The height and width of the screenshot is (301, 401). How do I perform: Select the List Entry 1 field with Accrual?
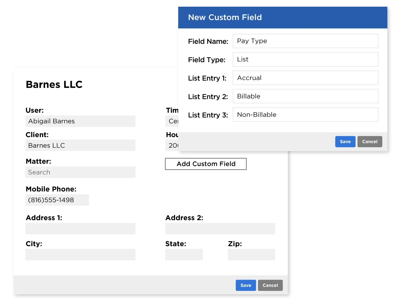[x=305, y=78]
